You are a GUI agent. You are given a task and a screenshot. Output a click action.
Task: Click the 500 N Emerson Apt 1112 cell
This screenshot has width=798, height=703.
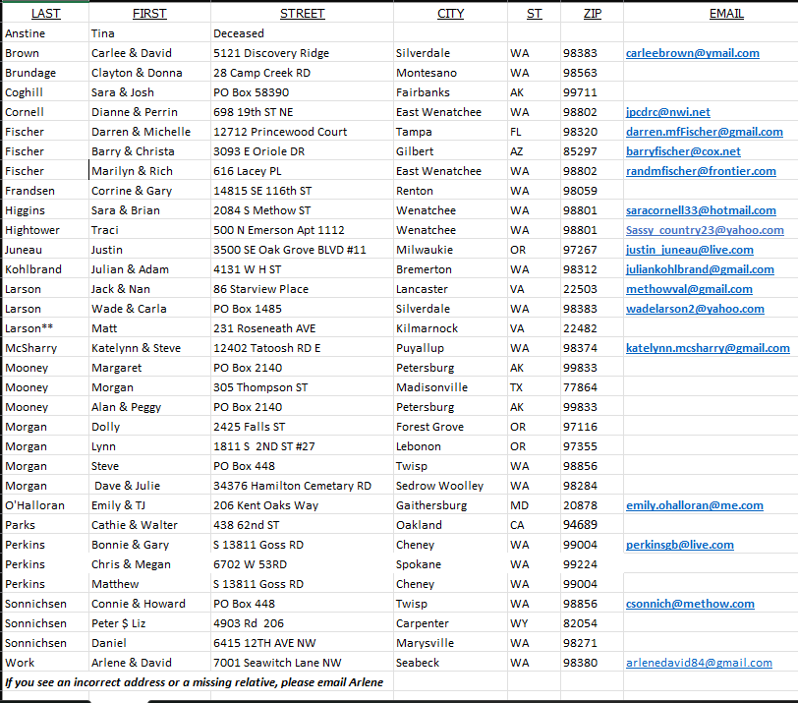pos(303,231)
